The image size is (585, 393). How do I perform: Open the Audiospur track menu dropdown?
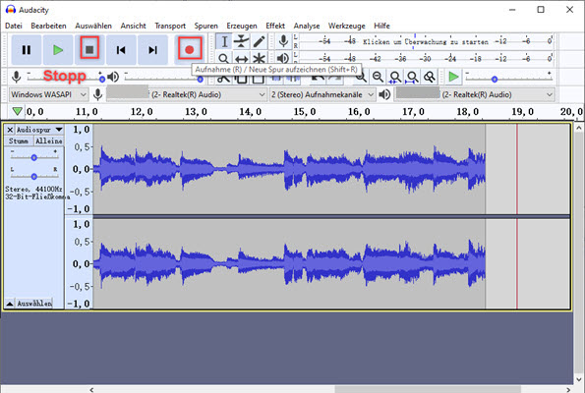click(x=38, y=130)
